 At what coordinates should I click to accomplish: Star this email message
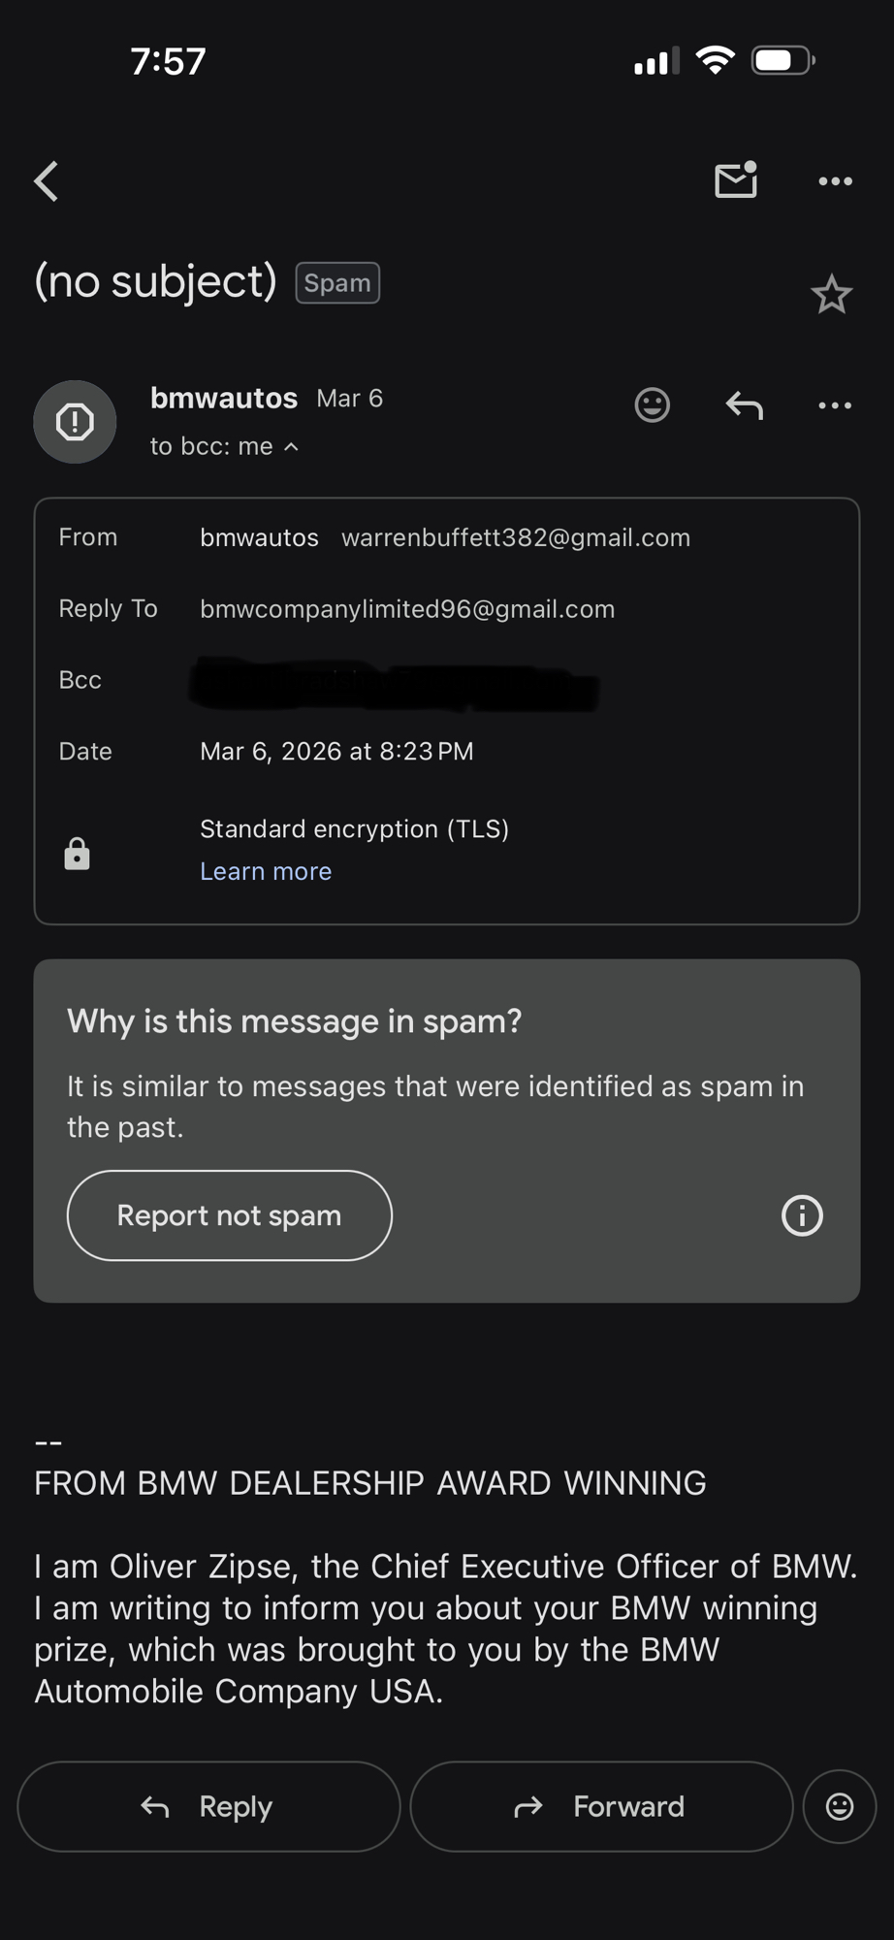[x=831, y=295]
